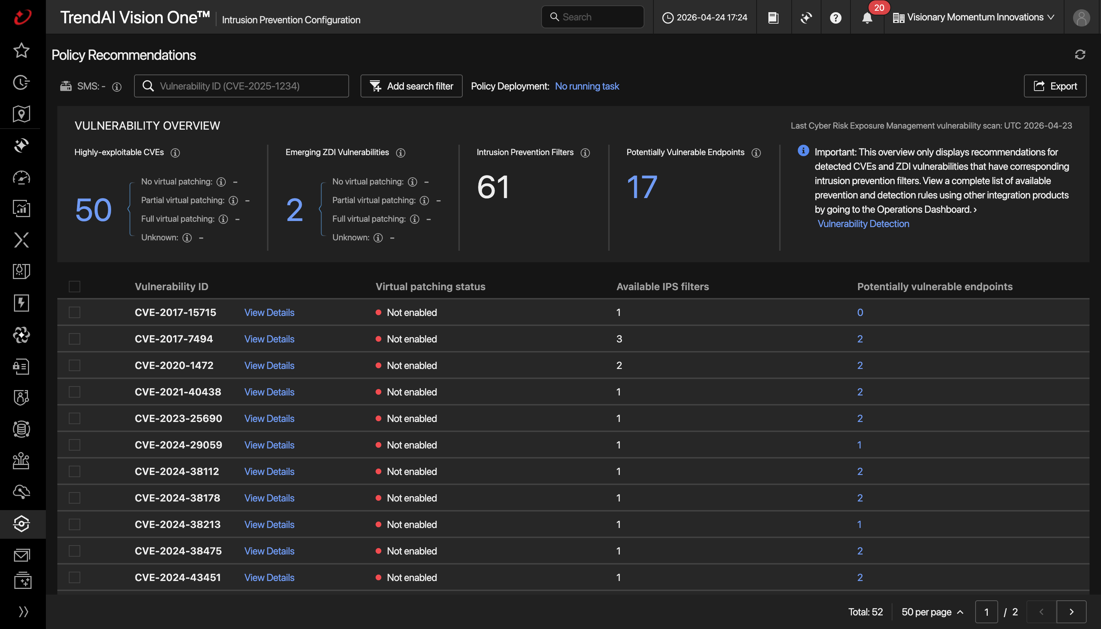Screen dimensions: 1101x629
Task: Focus the Vulnerability ID search field
Action: coord(241,86)
